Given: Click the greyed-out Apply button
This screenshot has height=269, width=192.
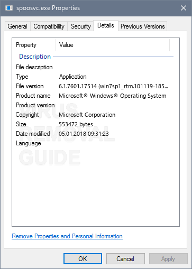Looking at the screenshot, I should [x=168, y=259].
